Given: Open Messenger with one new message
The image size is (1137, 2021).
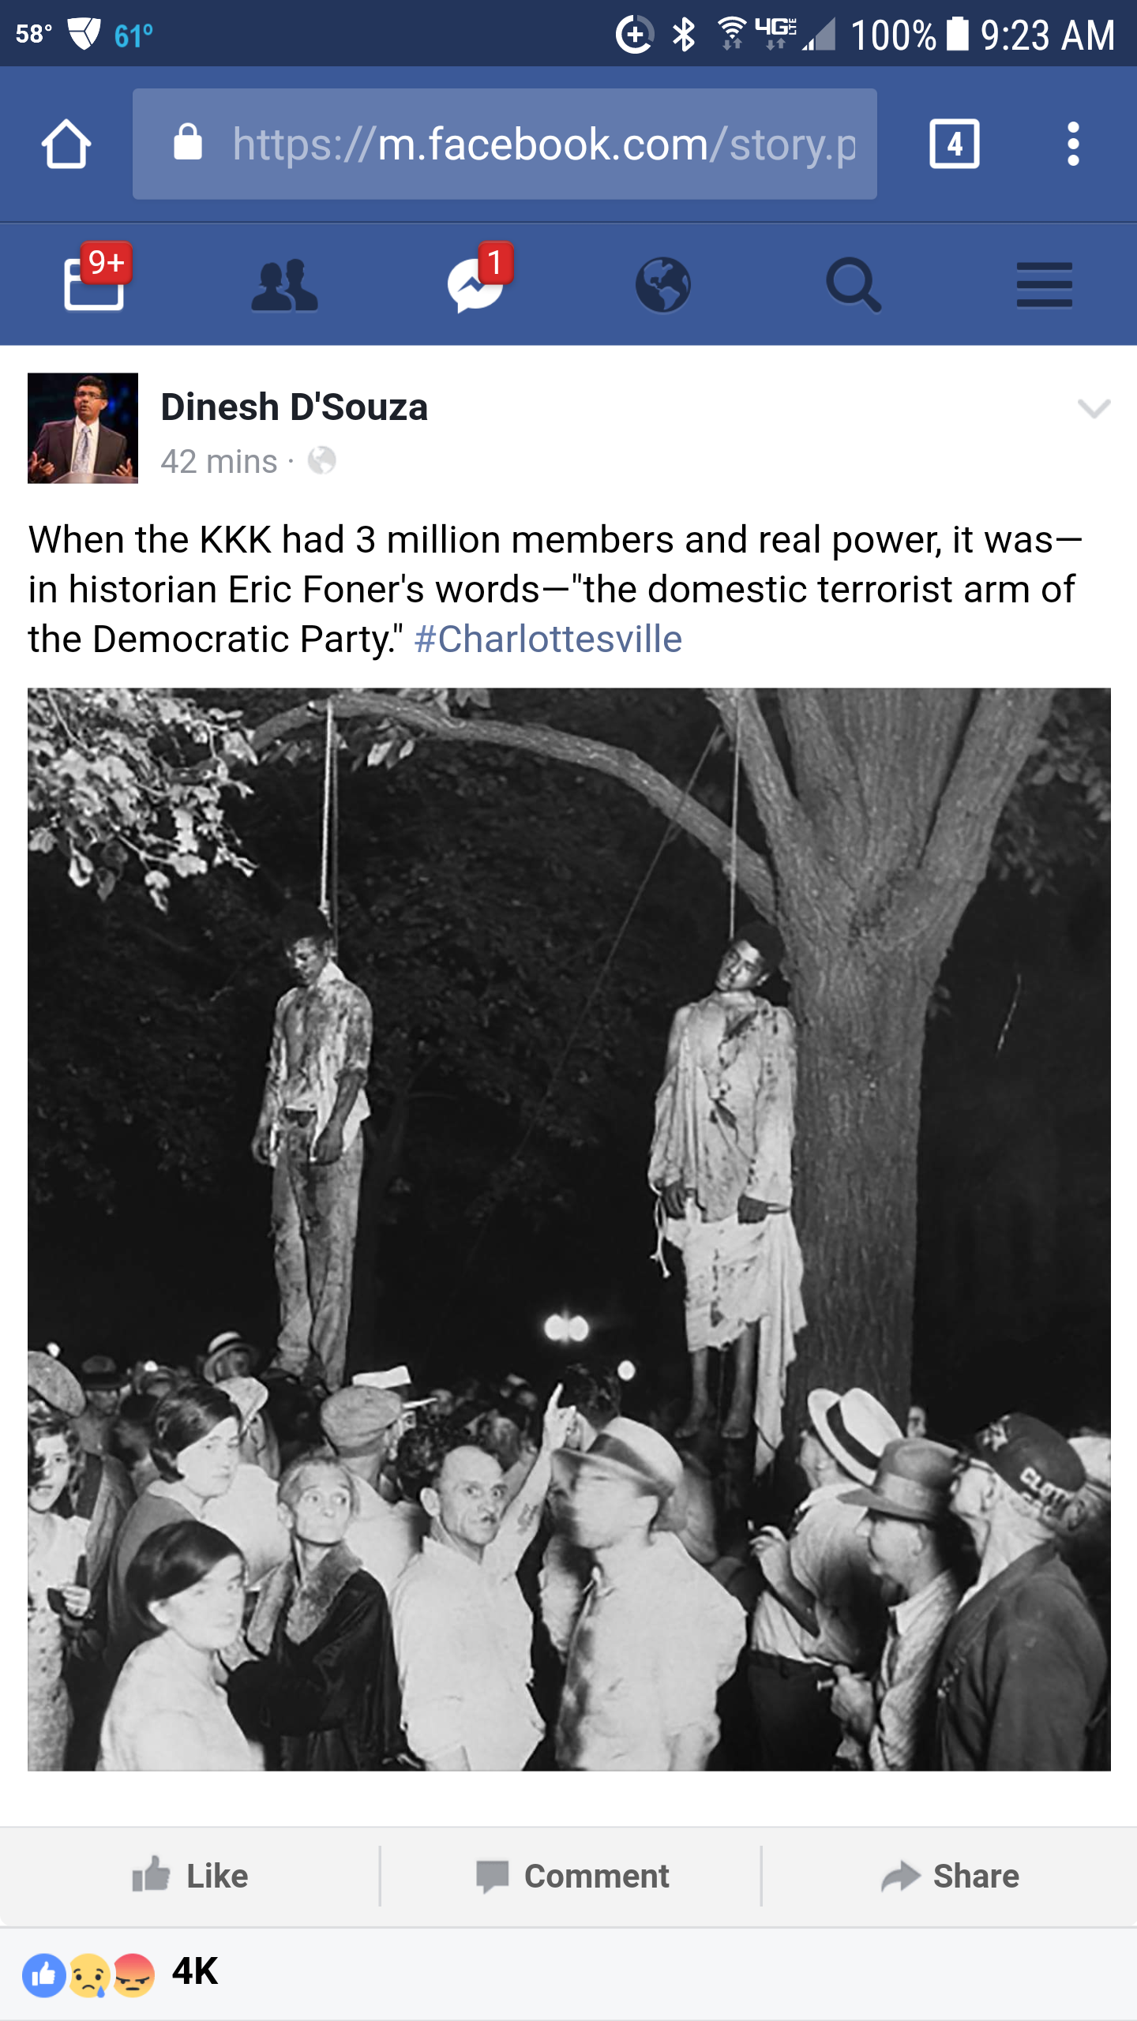Looking at the screenshot, I should point(476,283).
